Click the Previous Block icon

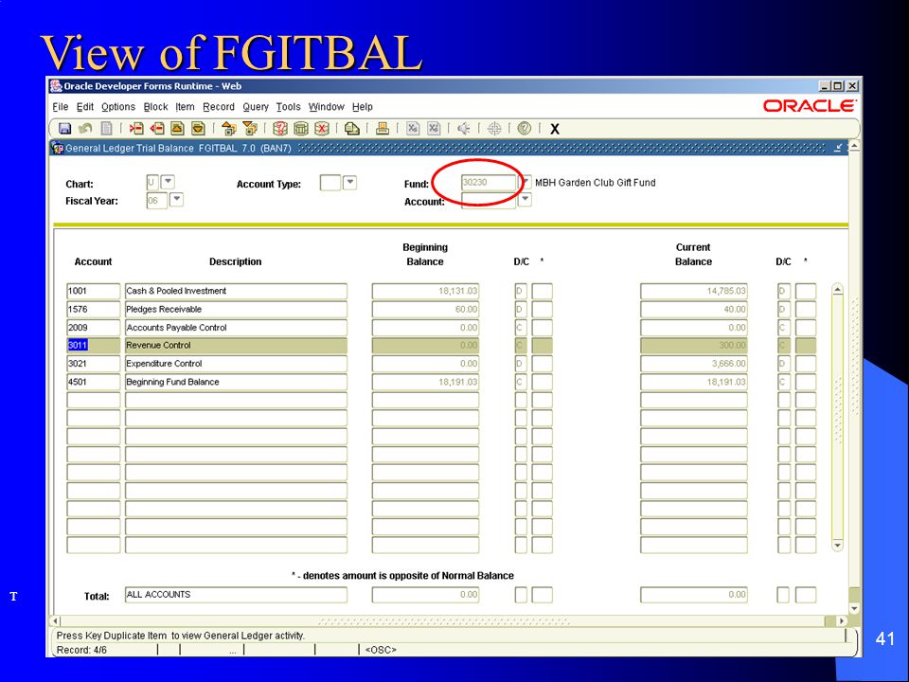click(x=229, y=129)
